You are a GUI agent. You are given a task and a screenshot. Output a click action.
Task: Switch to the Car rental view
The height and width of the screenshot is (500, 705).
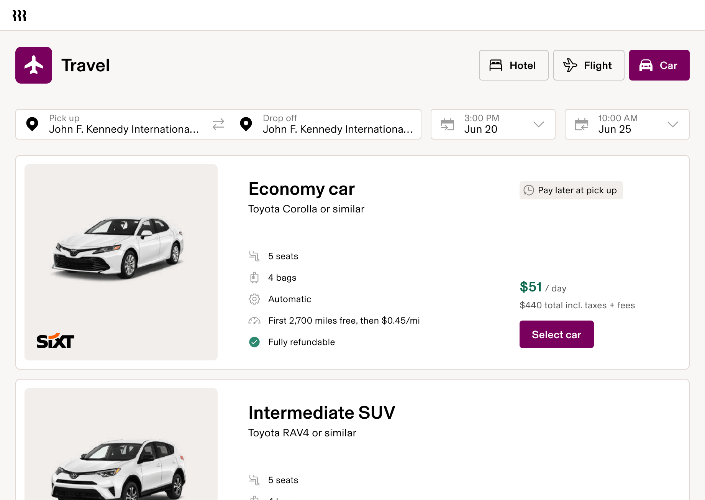coord(659,65)
